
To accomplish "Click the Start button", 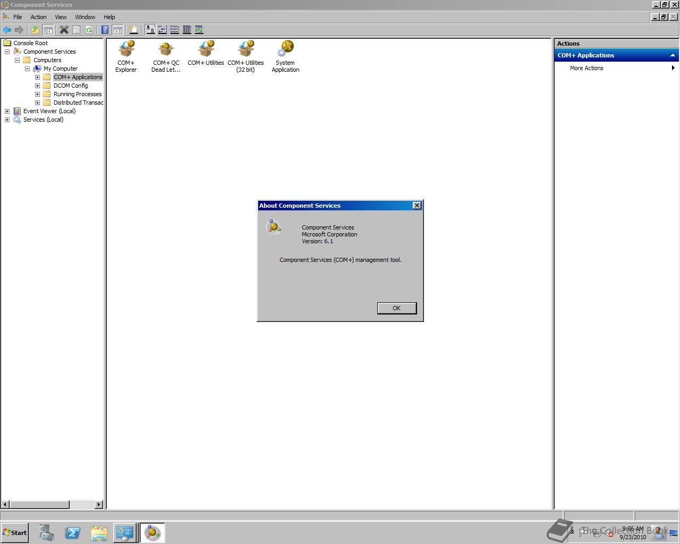I will [15, 533].
